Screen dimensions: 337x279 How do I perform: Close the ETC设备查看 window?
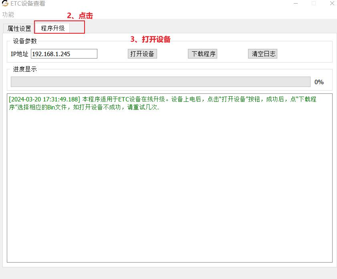(332, 4)
